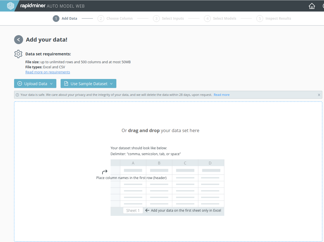Expand the Upload Data dropdown arrow
Screen dimensions: 324x242
(x=51, y=84)
